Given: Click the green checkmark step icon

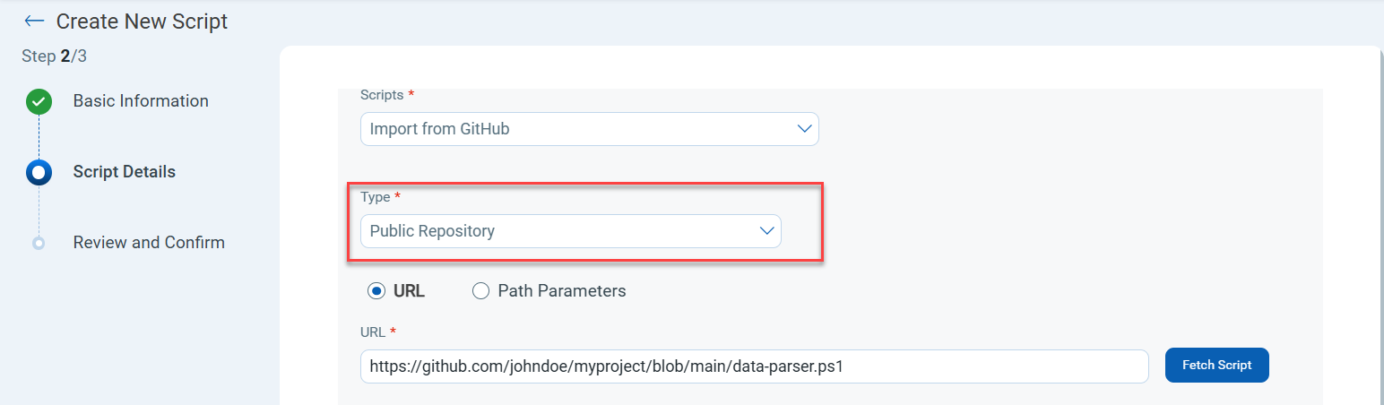Looking at the screenshot, I should 39,101.
